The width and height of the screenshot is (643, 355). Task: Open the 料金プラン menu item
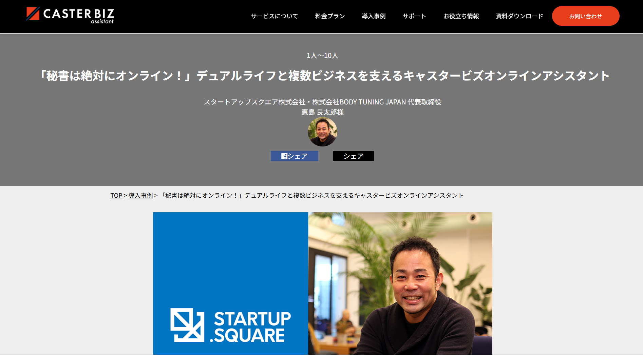(x=330, y=16)
